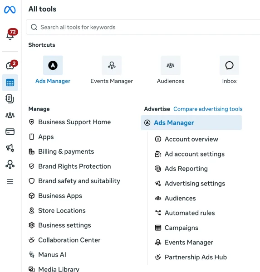This screenshot has width=260, height=272.
Task: Open Business Apps
Action: pos(60,196)
